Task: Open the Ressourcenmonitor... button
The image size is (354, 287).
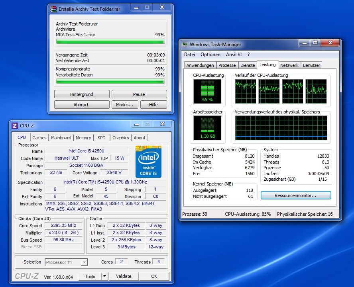Action: (x=296, y=195)
